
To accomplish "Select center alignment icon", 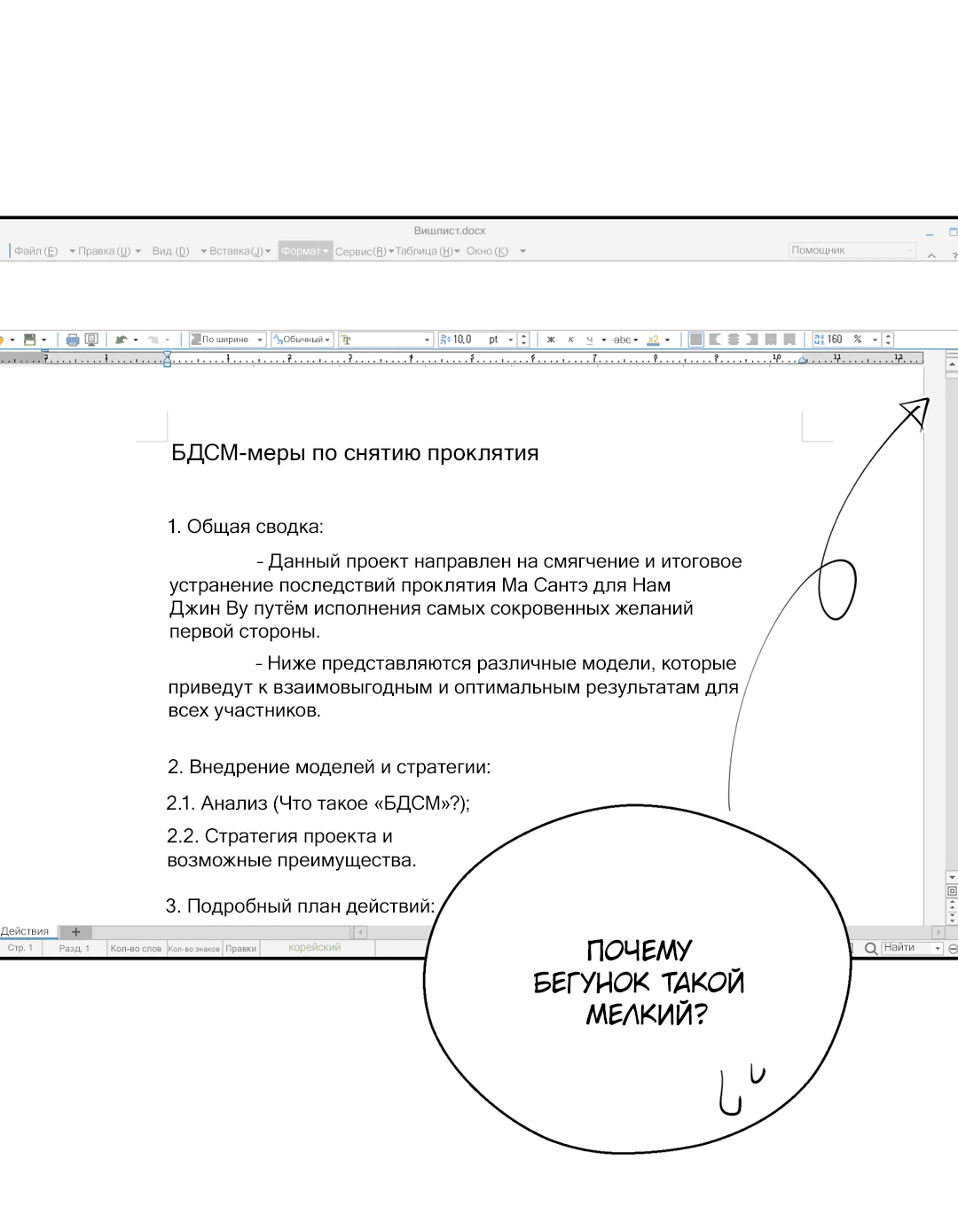I will (734, 340).
